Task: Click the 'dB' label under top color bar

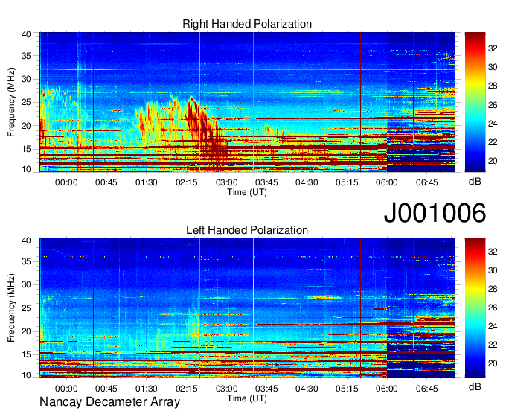Action: (x=475, y=182)
